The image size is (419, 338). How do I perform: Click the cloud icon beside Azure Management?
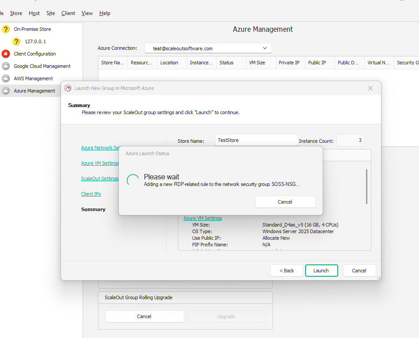6,91
